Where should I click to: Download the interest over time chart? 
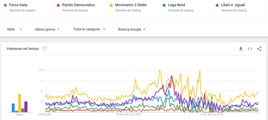[x=241, y=49]
